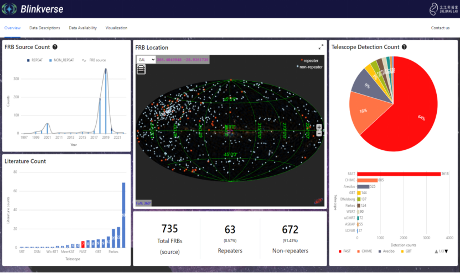
Task: Click the Blinkverse title text
Action: [x=42, y=9]
